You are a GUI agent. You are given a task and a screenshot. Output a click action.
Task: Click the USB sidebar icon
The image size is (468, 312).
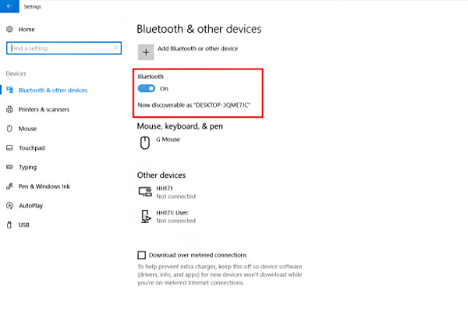pos(9,225)
